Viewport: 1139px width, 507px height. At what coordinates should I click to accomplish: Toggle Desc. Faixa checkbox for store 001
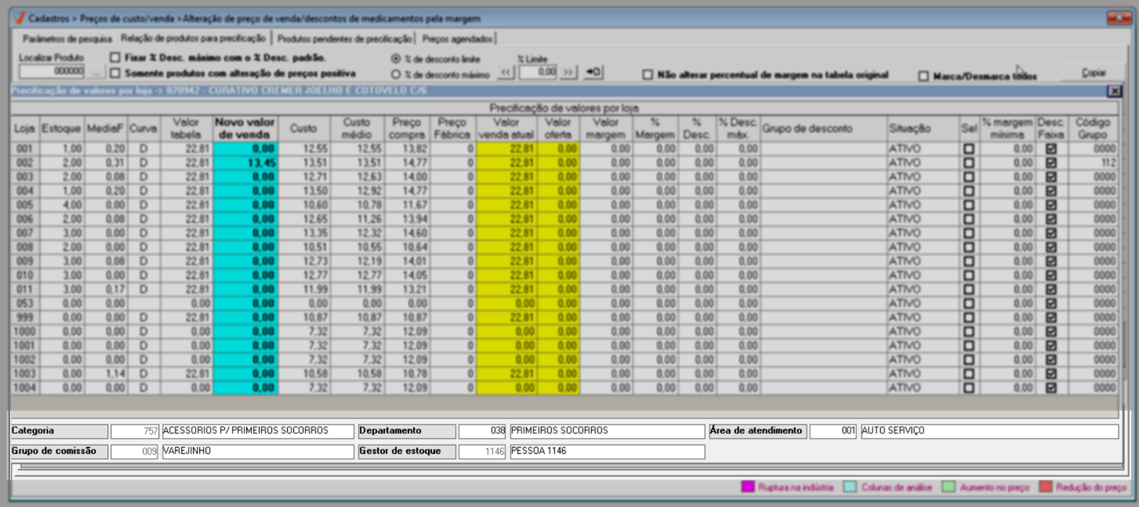pos(1050,149)
